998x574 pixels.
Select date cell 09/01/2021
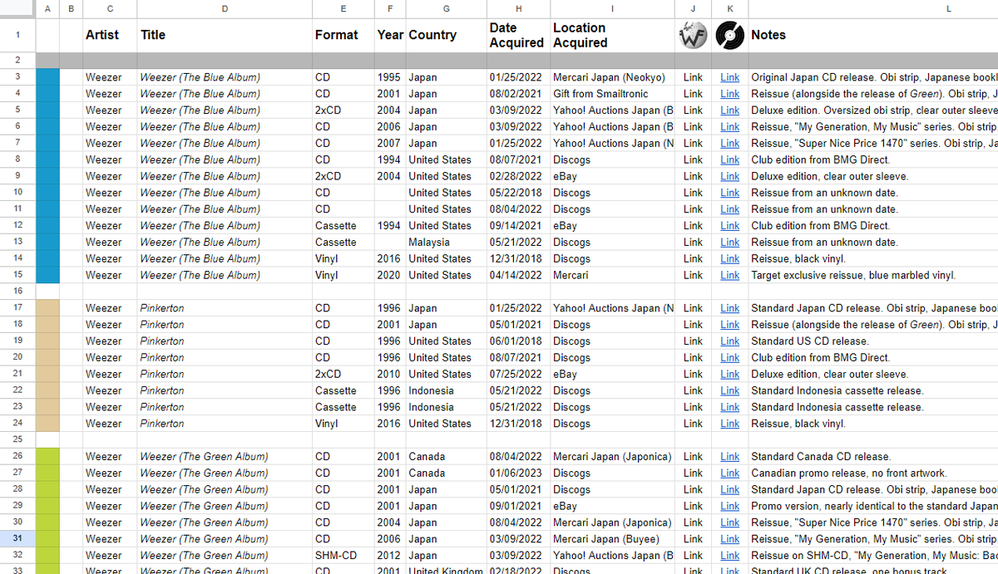click(519, 506)
